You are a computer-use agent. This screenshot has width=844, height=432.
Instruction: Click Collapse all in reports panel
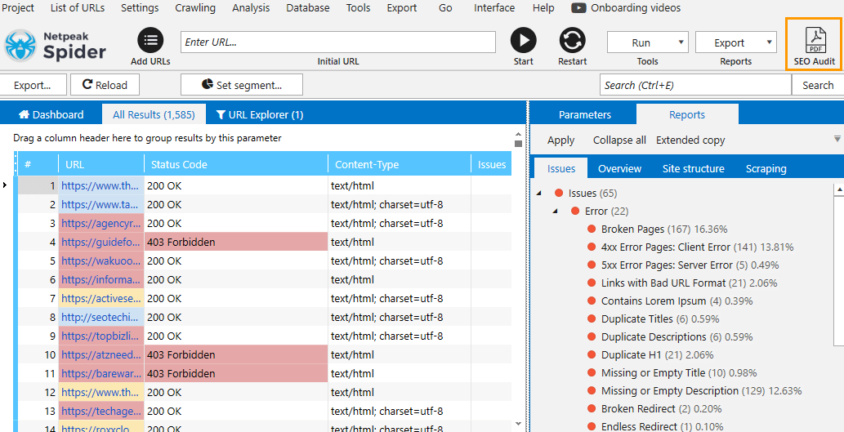(x=619, y=140)
